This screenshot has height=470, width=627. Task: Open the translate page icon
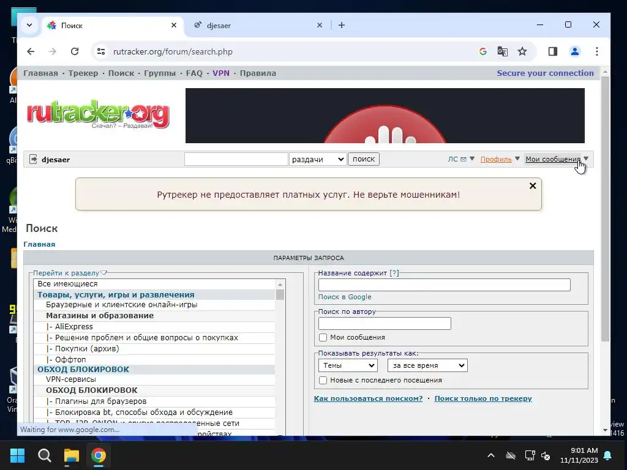pyautogui.click(x=503, y=51)
